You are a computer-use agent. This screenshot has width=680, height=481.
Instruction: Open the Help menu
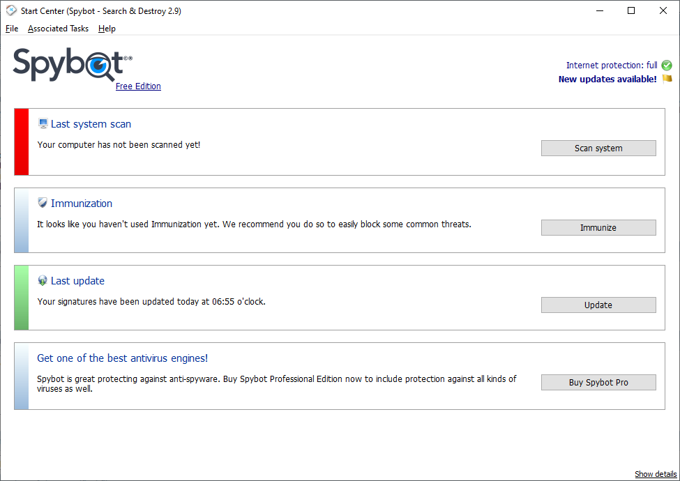(107, 29)
